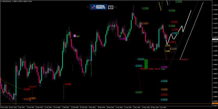Select the green 1.15592 price label

coord(172,10)
